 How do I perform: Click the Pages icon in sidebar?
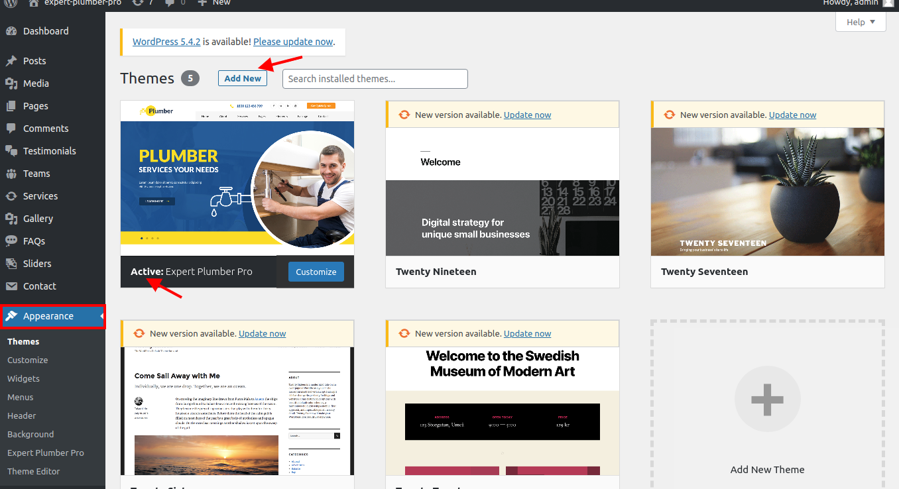pos(11,106)
